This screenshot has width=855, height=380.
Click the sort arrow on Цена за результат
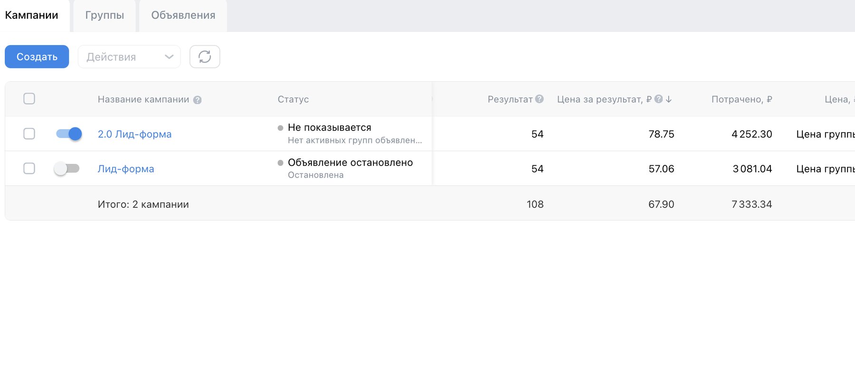[669, 99]
